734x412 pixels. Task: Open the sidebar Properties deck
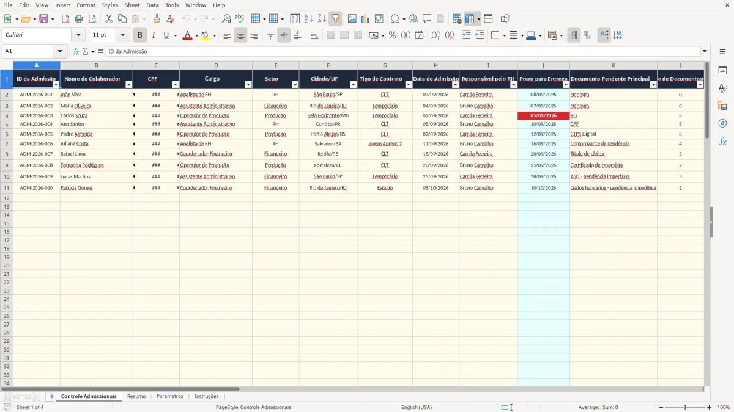click(722, 71)
